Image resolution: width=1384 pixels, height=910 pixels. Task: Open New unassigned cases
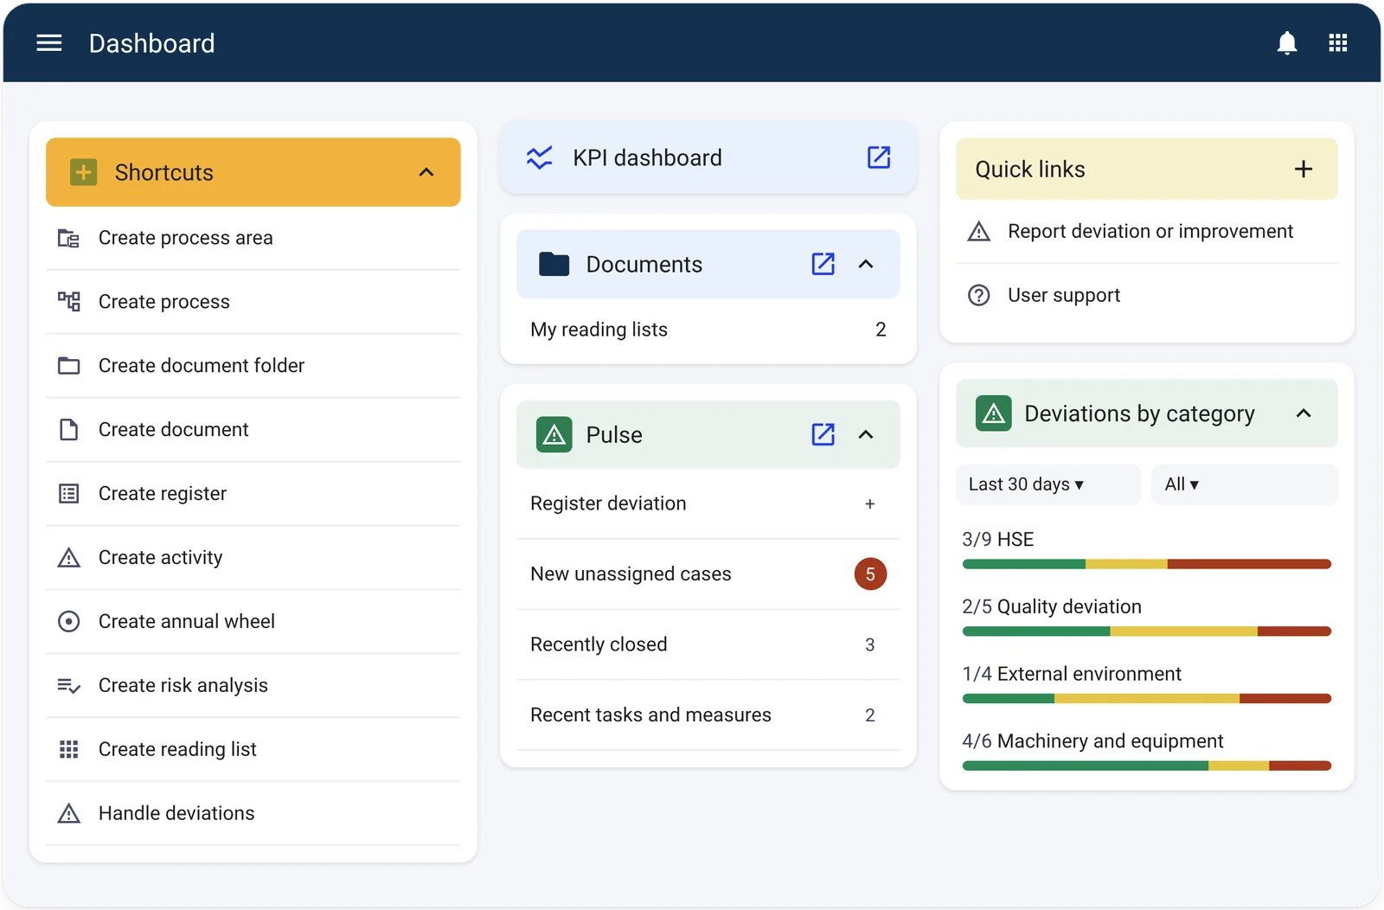[708, 574]
